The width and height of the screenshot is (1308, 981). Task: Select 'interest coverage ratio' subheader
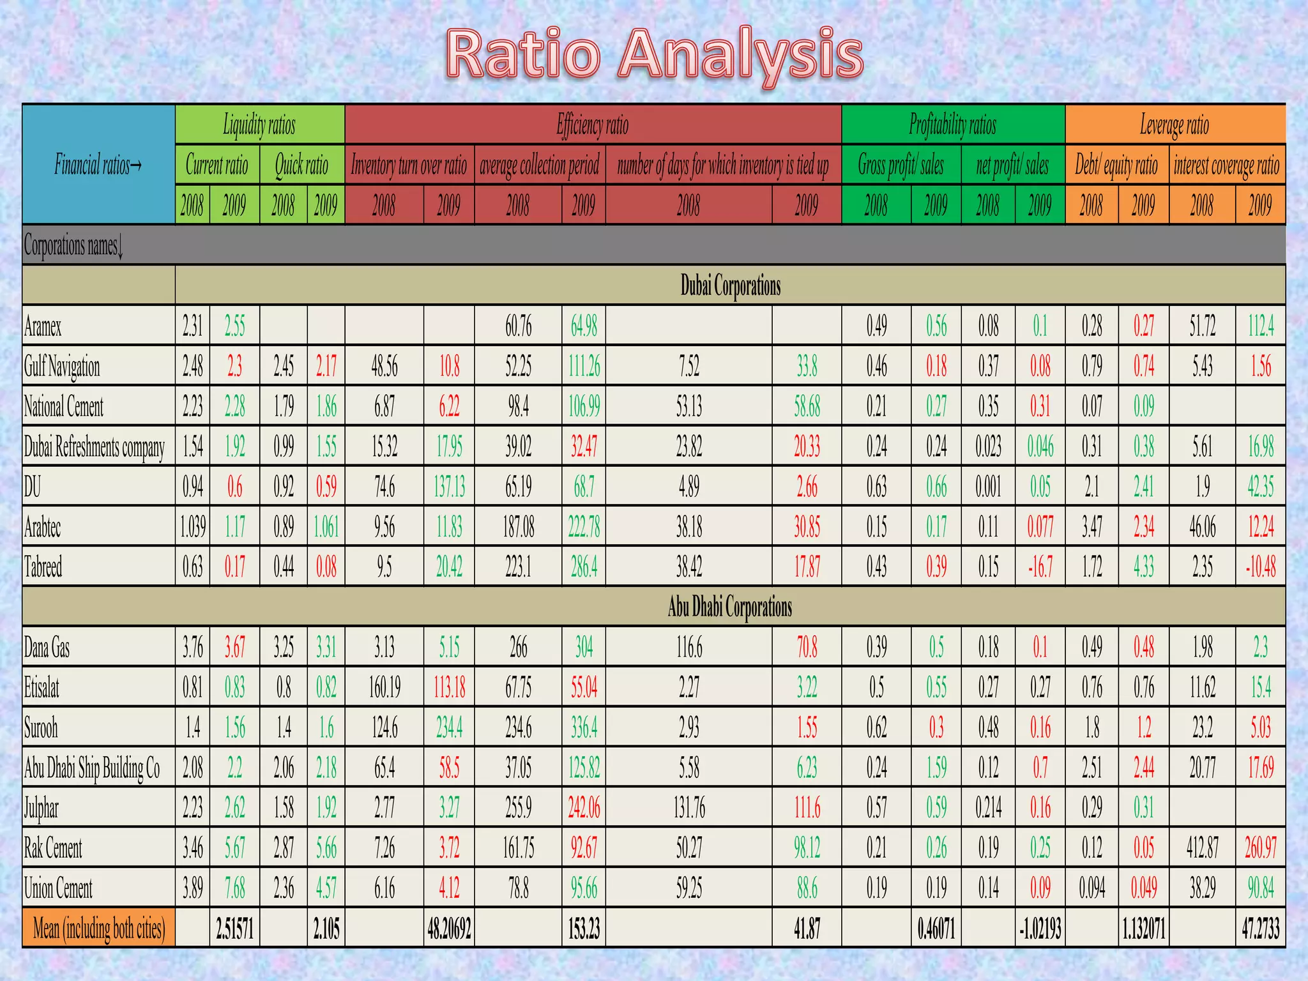[x=1227, y=165]
